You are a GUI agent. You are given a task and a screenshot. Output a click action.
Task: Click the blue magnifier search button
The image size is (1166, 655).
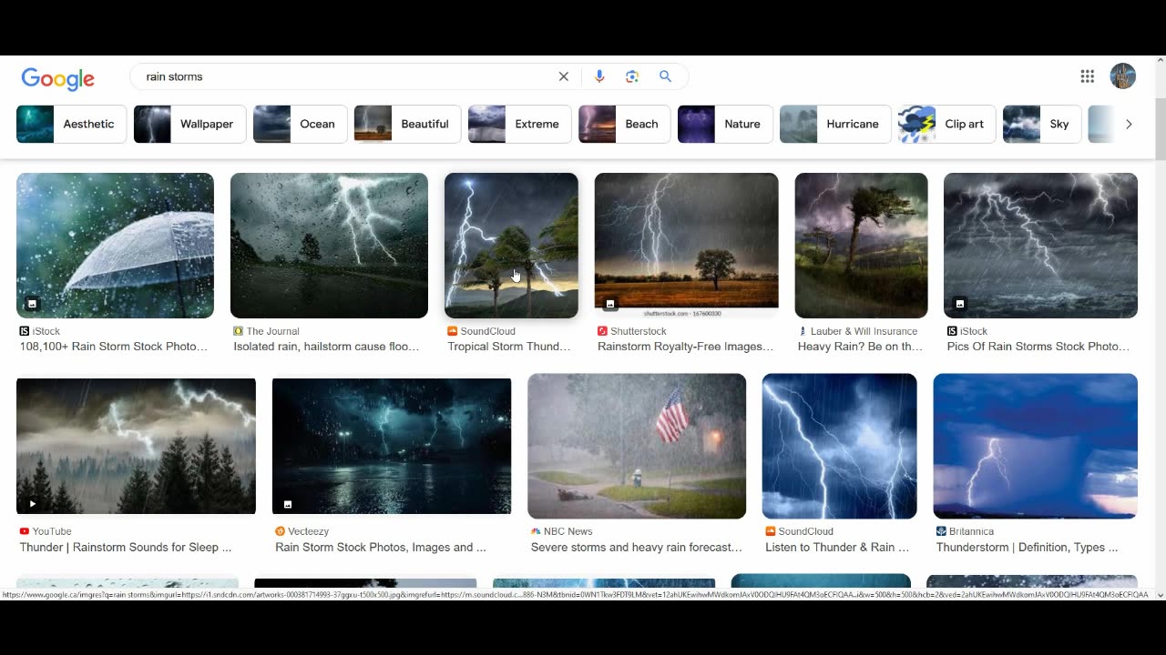(666, 76)
